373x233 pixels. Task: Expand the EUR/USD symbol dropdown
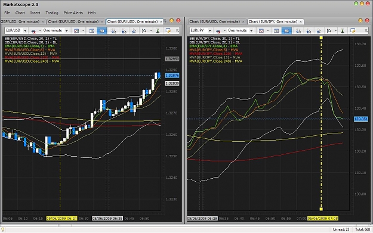point(25,31)
